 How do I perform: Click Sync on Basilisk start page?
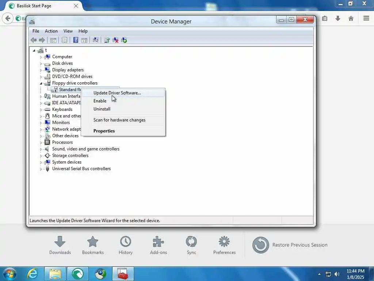(191, 245)
